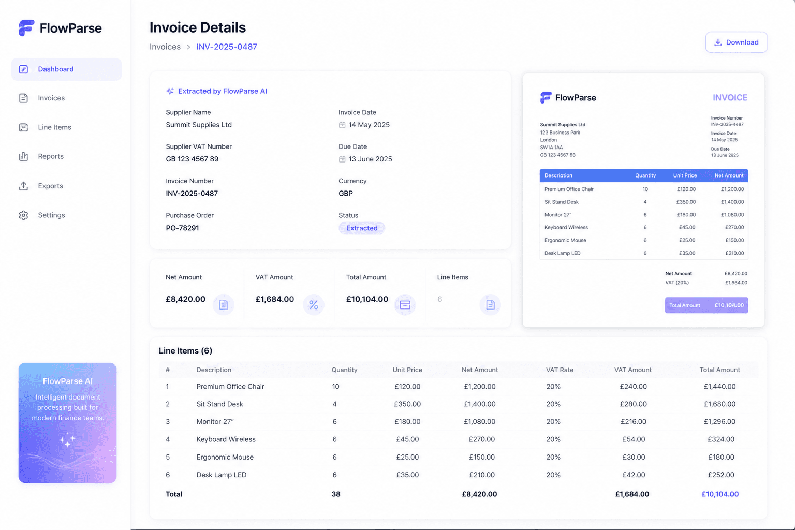
Task: Click the calendar icon next to 13 June 2025
Action: coord(342,159)
